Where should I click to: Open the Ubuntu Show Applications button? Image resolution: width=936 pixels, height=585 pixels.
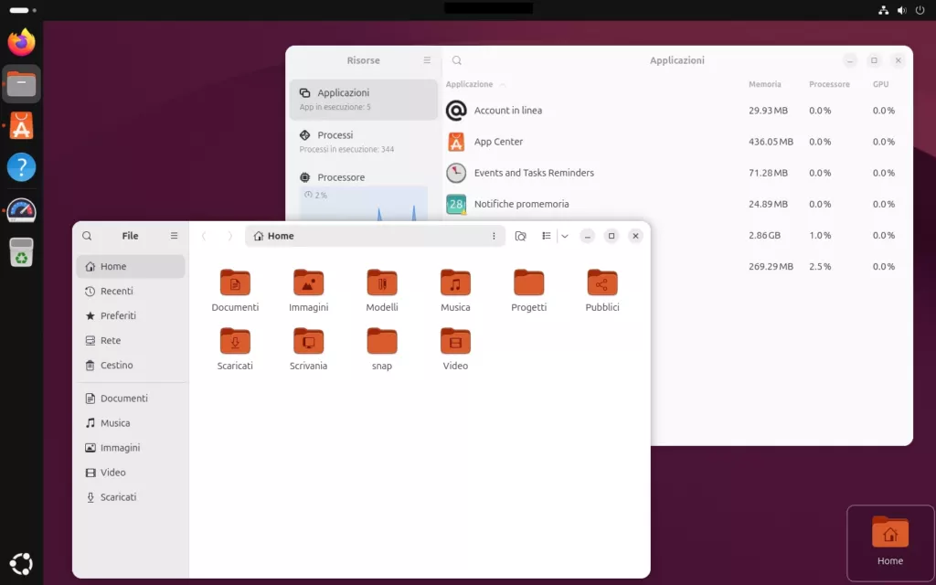22,564
